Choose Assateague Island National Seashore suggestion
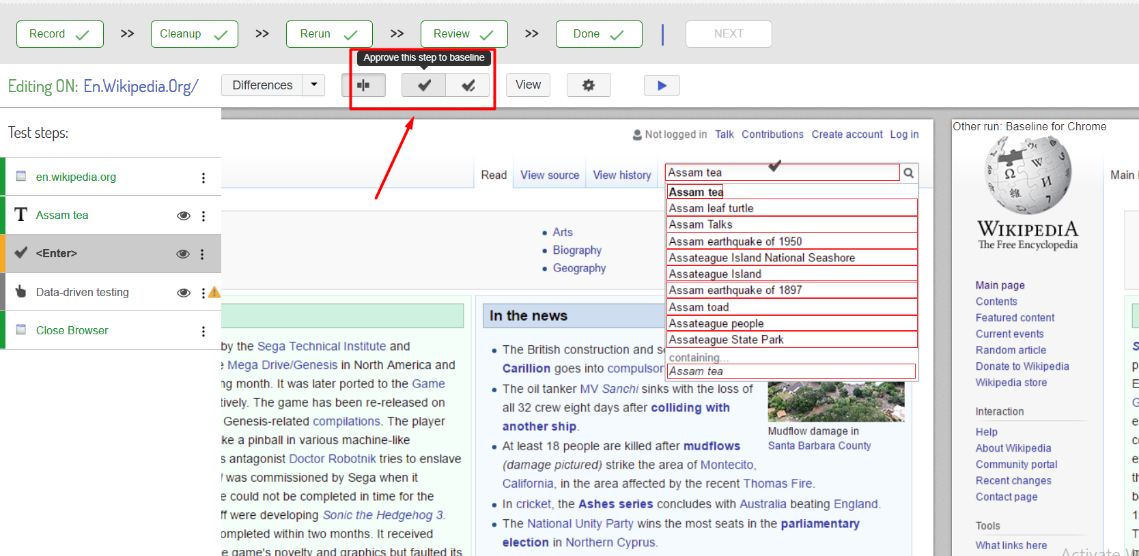 (792, 258)
